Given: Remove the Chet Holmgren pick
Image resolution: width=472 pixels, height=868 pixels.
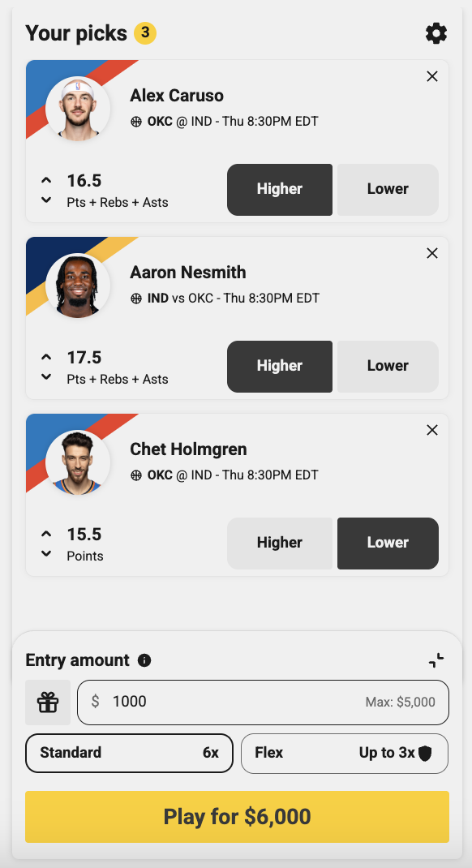Looking at the screenshot, I should [432, 430].
